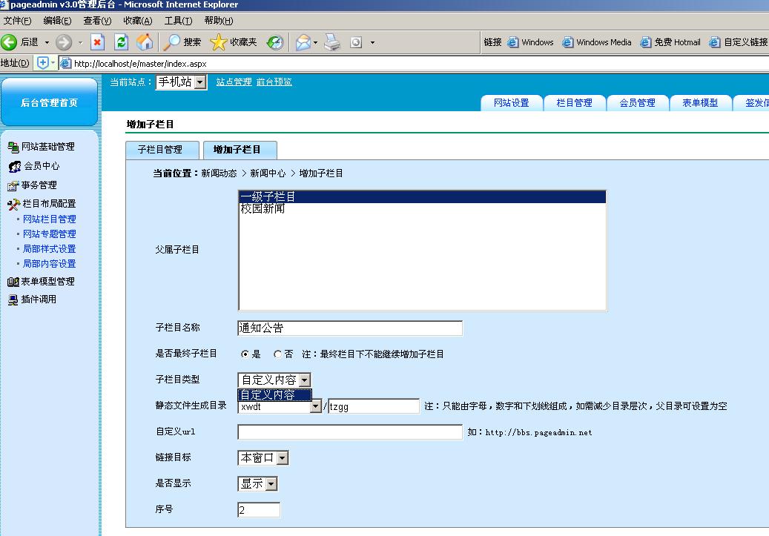Click the 子栏目名称 text field

tap(349, 328)
